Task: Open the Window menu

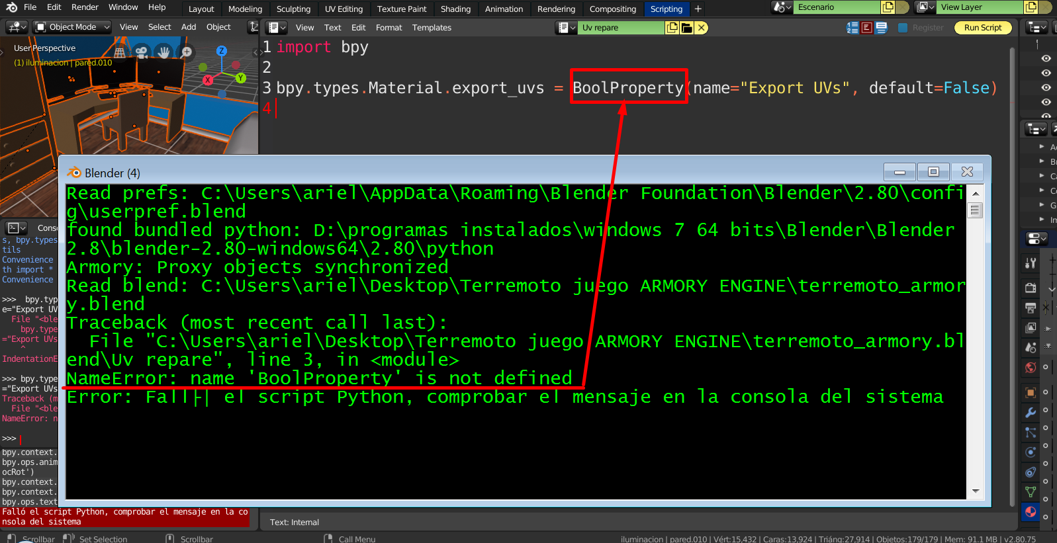Action: tap(123, 7)
